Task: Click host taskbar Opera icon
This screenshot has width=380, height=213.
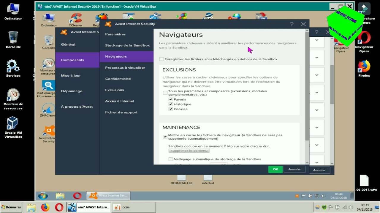Action: pyautogui.click(x=59, y=207)
